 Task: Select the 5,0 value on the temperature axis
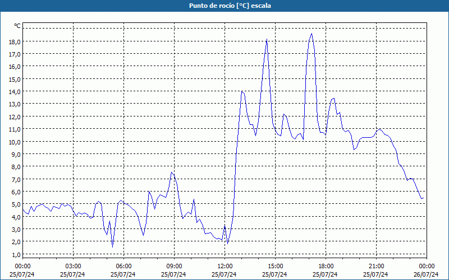tap(16, 204)
